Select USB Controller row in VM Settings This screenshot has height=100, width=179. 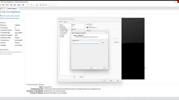[65, 32]
